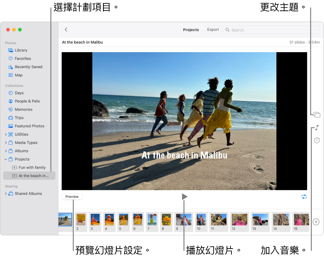Click the Trips suitcase icon

click(x=10, y=118)
